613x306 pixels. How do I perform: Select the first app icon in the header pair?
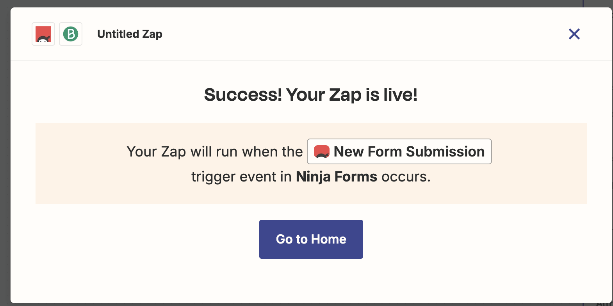(43, 34)
